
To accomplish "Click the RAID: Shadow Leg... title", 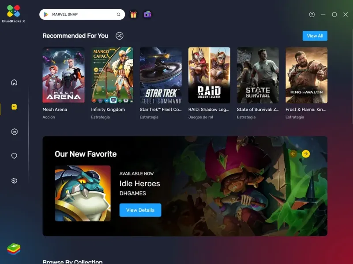I will point(208,110).
